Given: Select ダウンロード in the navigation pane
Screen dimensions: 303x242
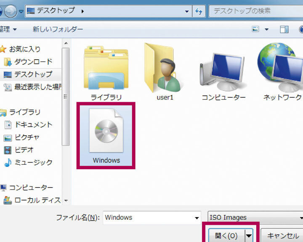Looking at the screenshot, I should point(33,62).
